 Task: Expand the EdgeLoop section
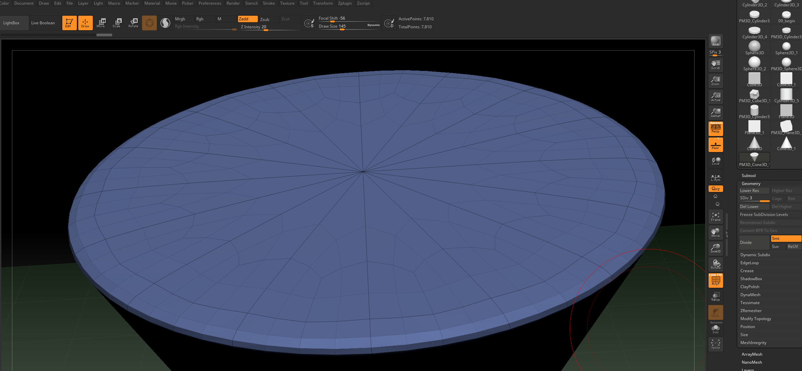click(x=749, y=263)
